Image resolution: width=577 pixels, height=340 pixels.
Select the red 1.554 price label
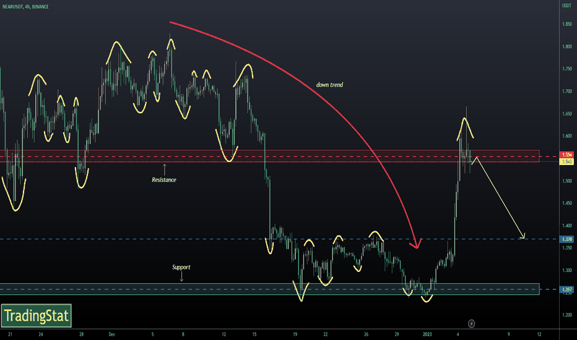(566, 155)
